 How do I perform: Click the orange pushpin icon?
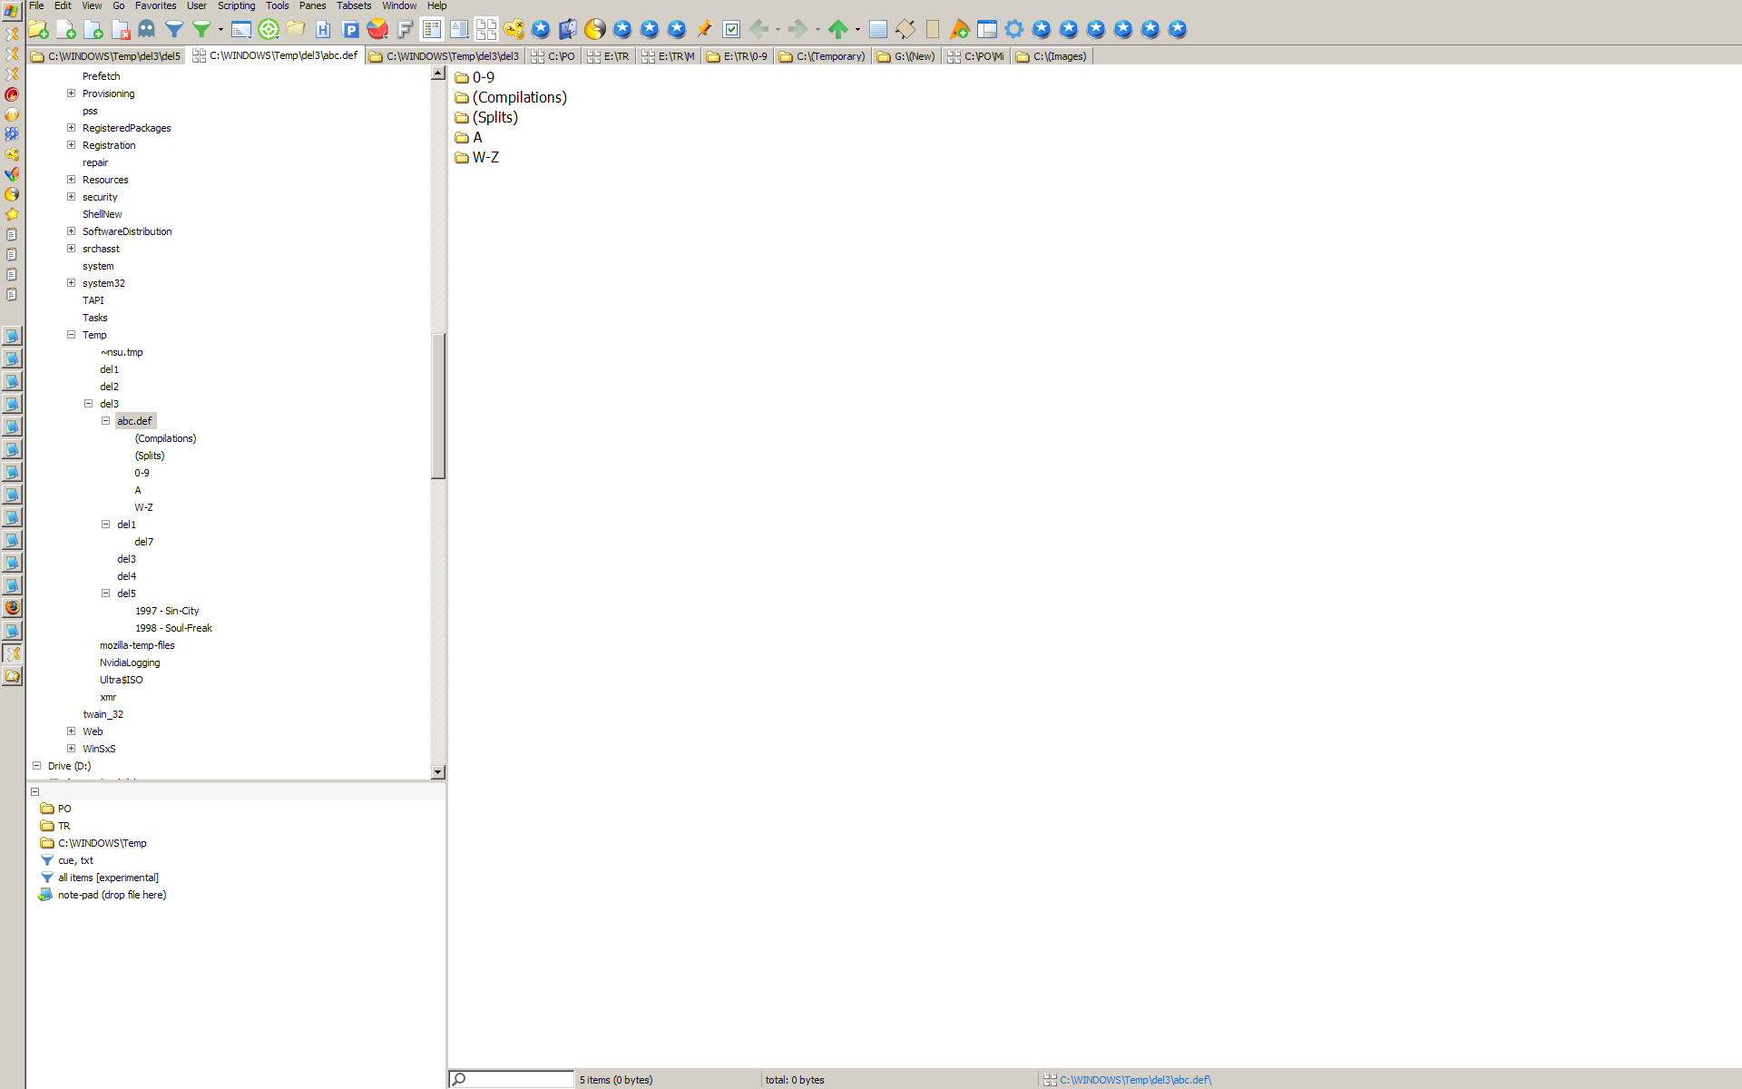point(704,30)
